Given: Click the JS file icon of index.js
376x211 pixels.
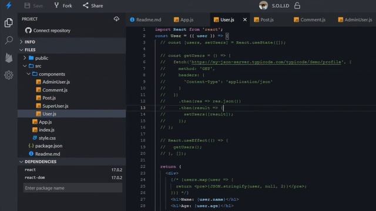Looking at the screenshot, I should [x=35, y=130].
